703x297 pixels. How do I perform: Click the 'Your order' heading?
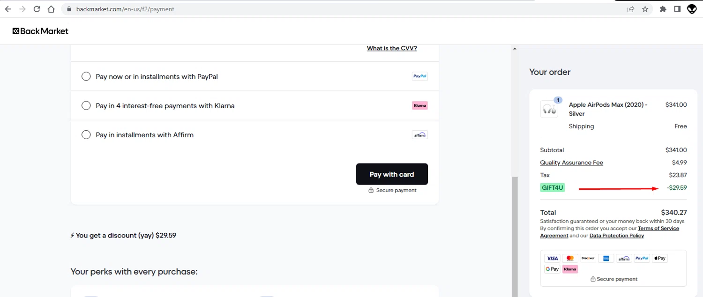point(550,72)
